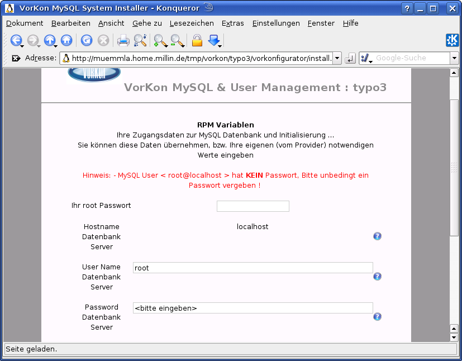The width and height of the screenshot is (462, 361).
Task: Open the Dokument menu
Action: point(25,23)
